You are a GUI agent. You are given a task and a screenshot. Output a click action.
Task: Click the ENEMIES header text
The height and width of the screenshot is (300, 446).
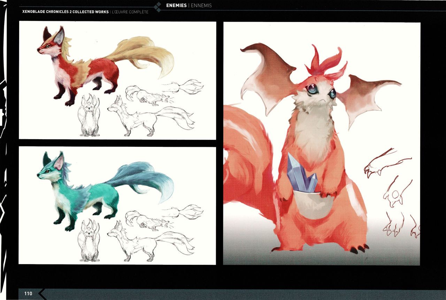click(x=176, y=6)
